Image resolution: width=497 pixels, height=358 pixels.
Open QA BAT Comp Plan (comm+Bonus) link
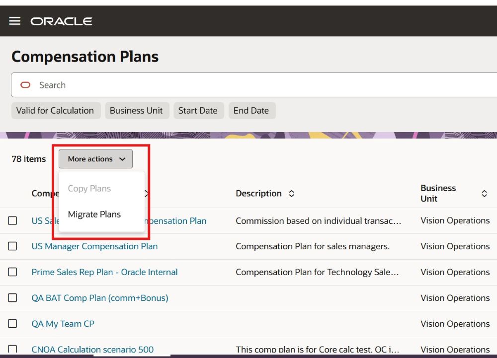point(100,298)
